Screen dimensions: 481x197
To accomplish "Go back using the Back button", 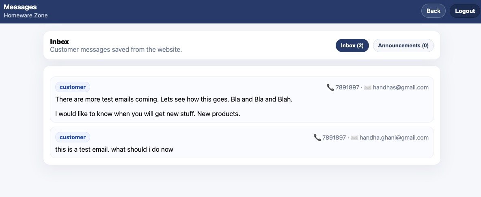I will point(433,11).
